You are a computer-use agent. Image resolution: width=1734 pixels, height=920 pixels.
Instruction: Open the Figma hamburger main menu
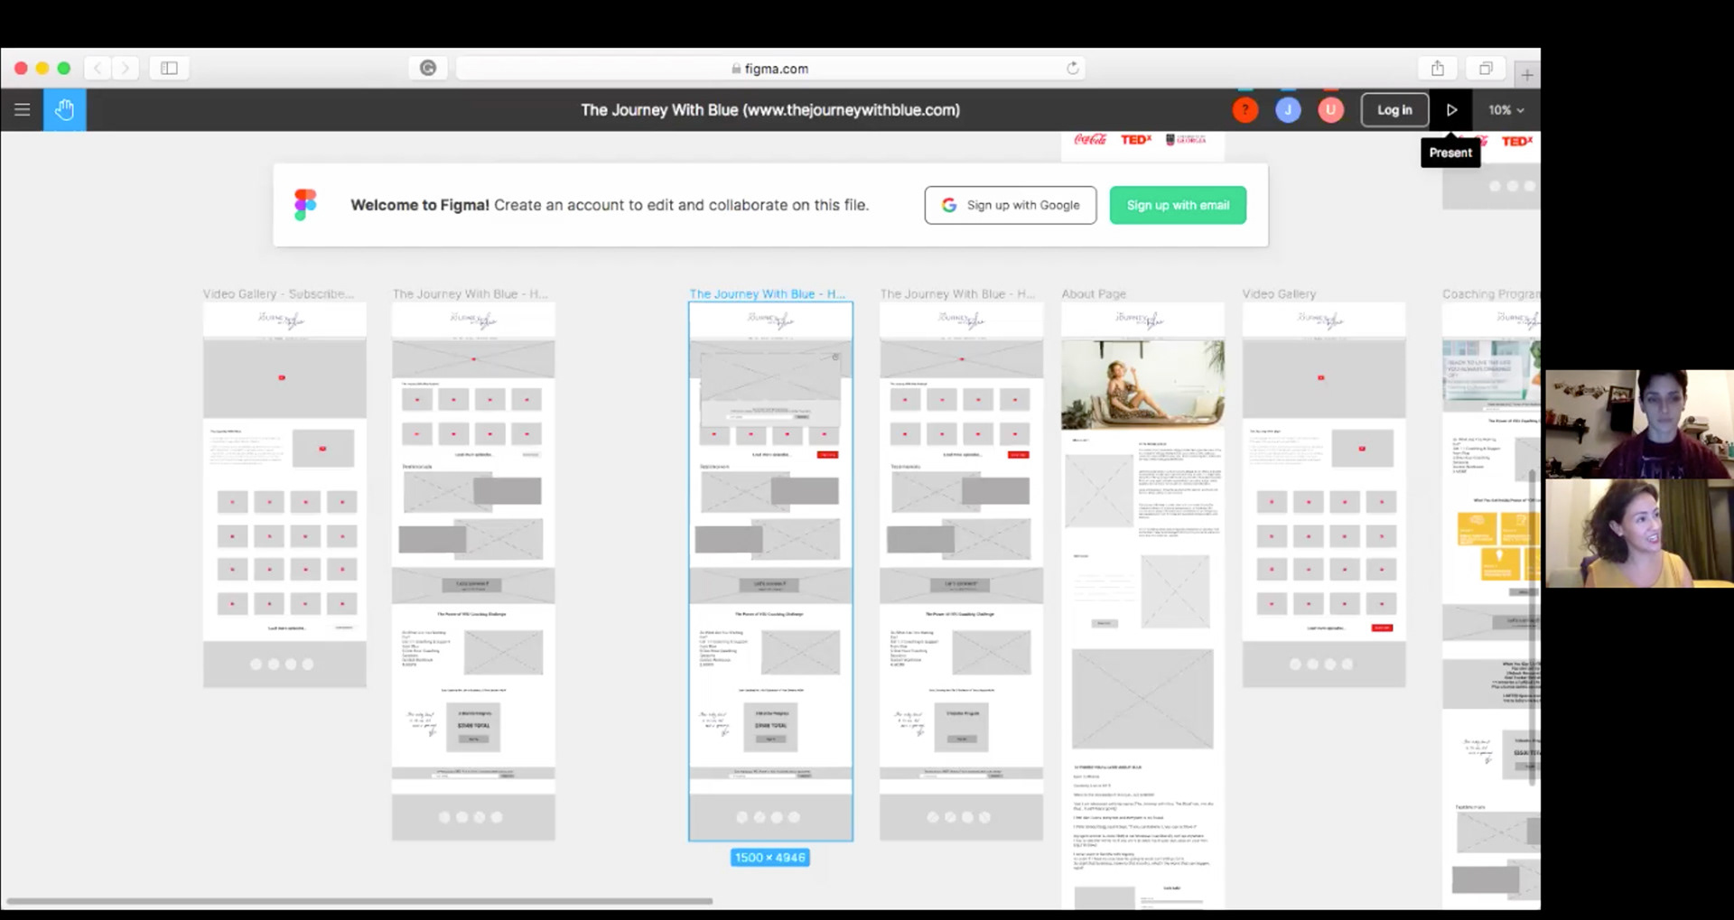(22, 110)
